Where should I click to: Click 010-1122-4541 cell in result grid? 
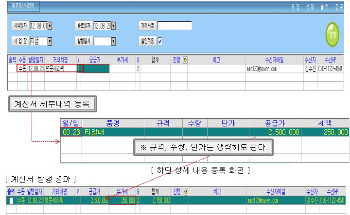pyautogui.click(x=332, y=200)
